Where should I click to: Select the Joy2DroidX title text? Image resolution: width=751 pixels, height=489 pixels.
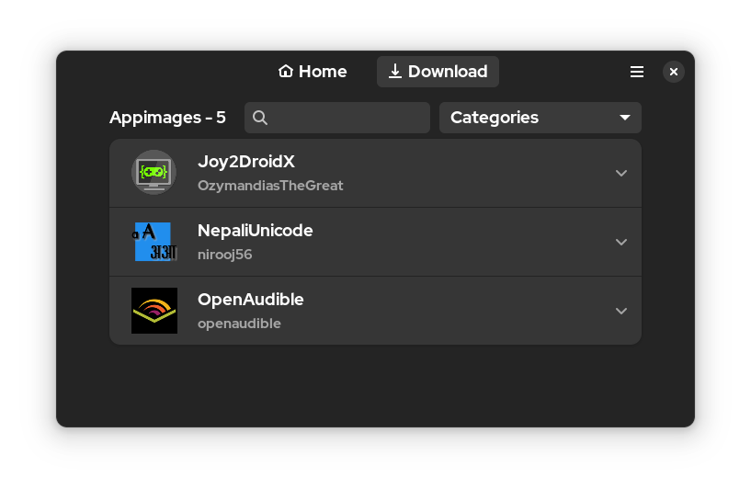click(x=246, y=162)
